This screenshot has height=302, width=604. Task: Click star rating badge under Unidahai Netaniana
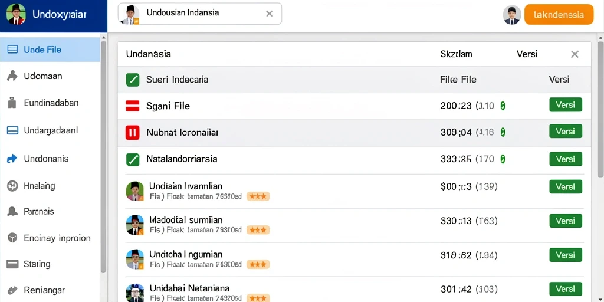click(258, 298)
